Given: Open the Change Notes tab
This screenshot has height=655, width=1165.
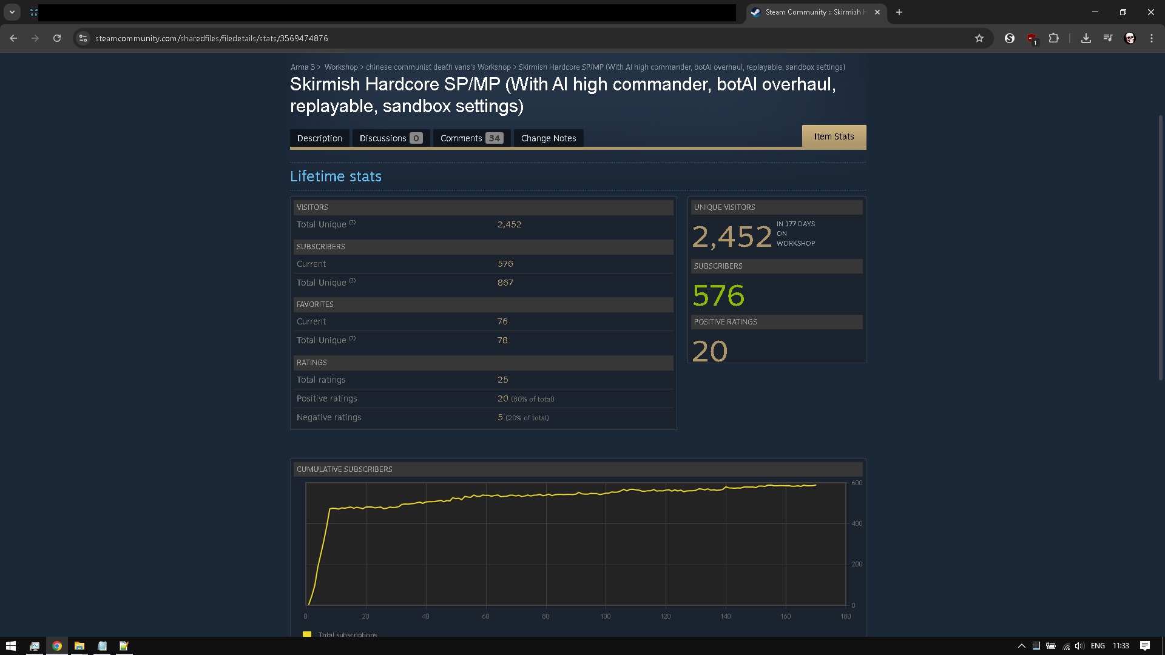Looking at the screenshot, I should 548,138.
